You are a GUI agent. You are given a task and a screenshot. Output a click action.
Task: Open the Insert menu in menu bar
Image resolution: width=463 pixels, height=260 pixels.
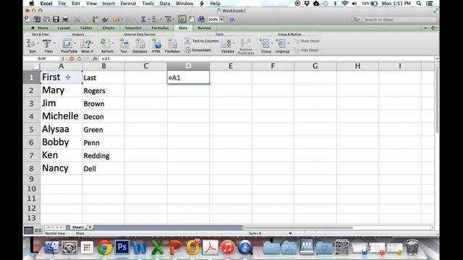(x=109, y=4)
